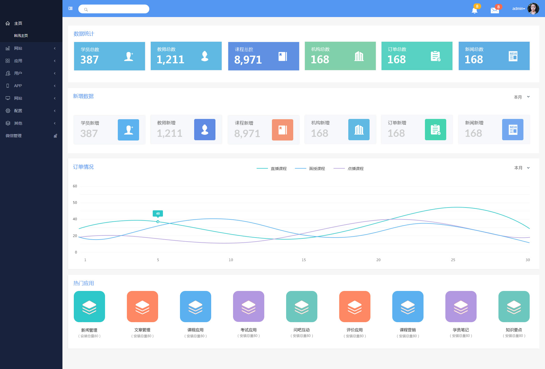Click the sidebar collapse menu icon
Image resolution: width=545 pixels, height=369 pixels.
pos(70,9)
